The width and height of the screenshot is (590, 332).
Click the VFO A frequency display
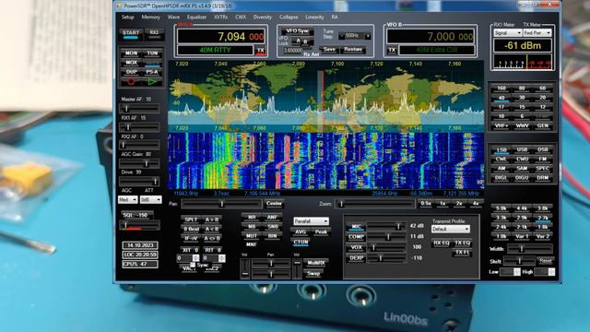(221, 37)
